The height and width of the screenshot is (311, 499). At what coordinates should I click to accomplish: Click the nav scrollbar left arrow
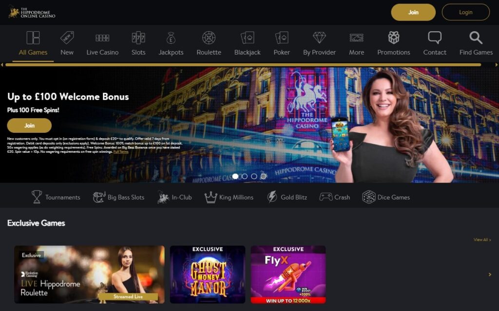tap(2, 65)
